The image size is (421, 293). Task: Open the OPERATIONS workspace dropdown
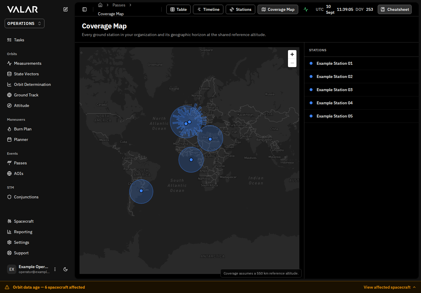tap(25, 23)
